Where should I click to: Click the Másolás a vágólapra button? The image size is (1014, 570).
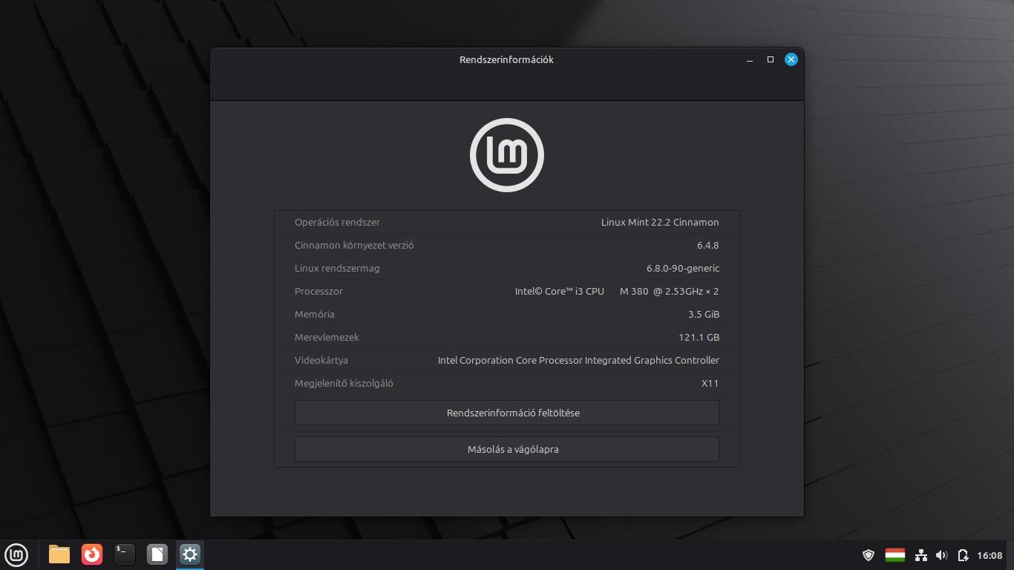[x=507, y=449]
